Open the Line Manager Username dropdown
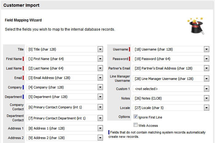Viewport: 215px width, 143px height. [206, 79]
